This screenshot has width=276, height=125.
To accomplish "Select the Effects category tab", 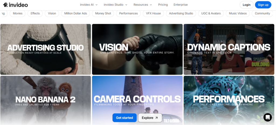I will [x=35, y=13].
